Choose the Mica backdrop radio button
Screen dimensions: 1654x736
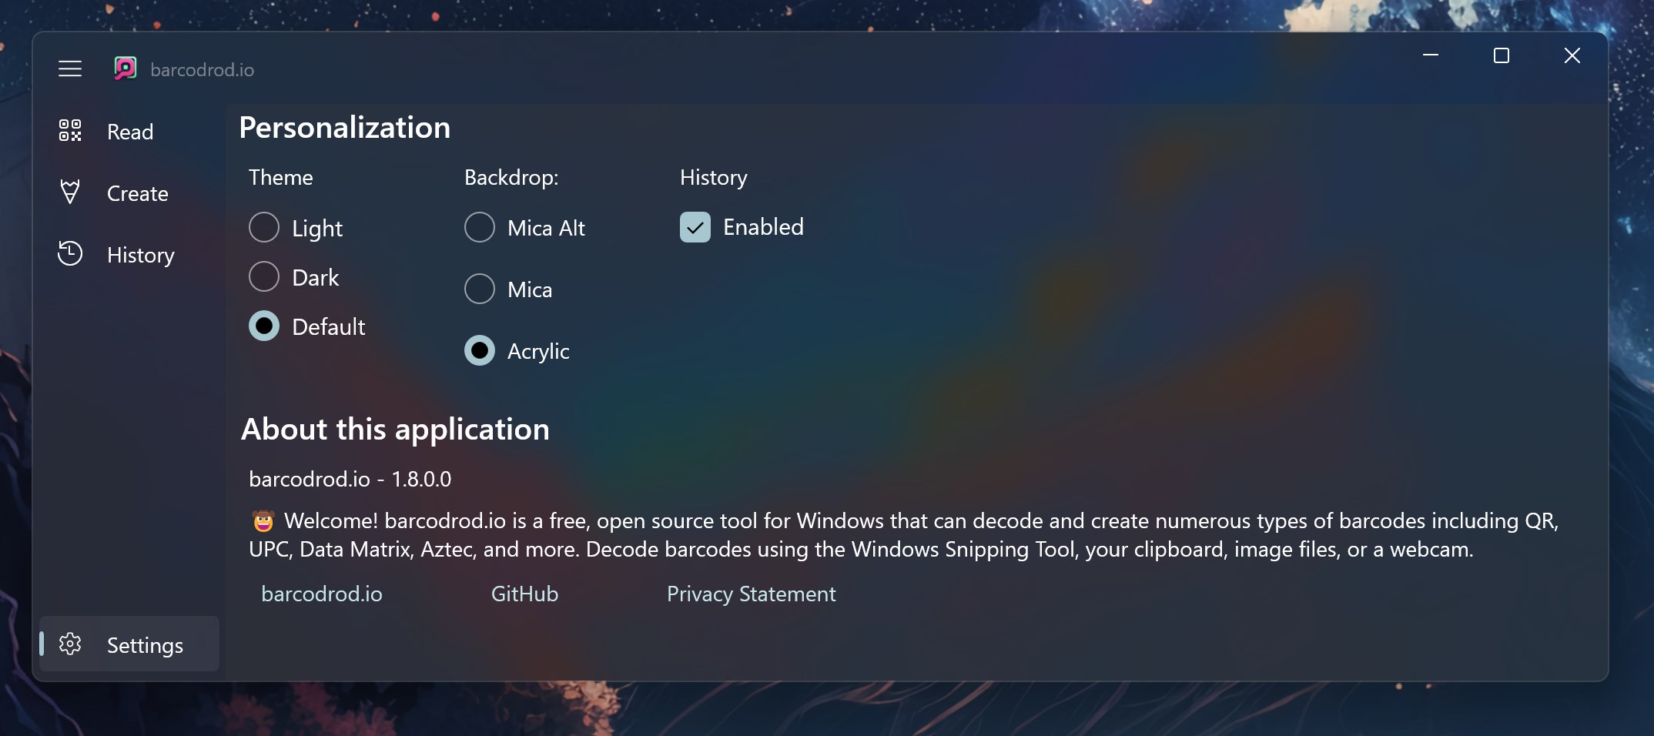click(x=480, y=289)
